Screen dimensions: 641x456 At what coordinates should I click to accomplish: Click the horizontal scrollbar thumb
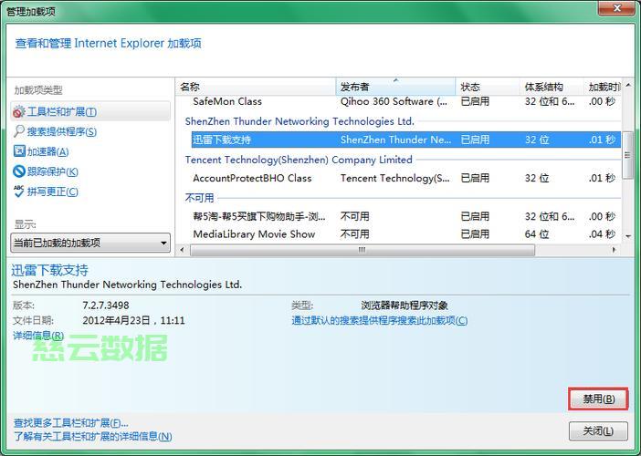coord(363,250)
